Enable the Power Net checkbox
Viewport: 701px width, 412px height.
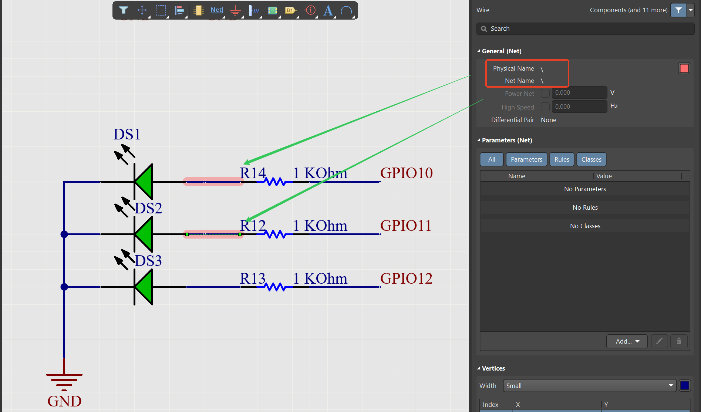[x=545, y=93]
